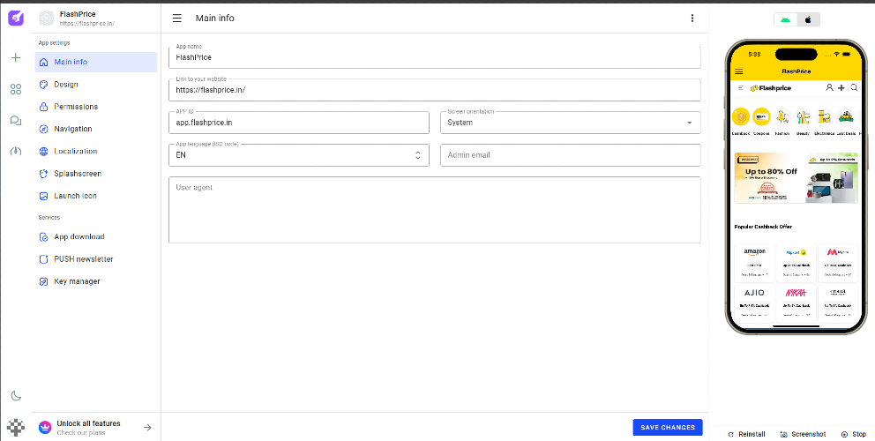This screenshot has height=441, width=875.
Task: Open Splashscreen settings
Action: pyautogui.click(x=96, y=174)
